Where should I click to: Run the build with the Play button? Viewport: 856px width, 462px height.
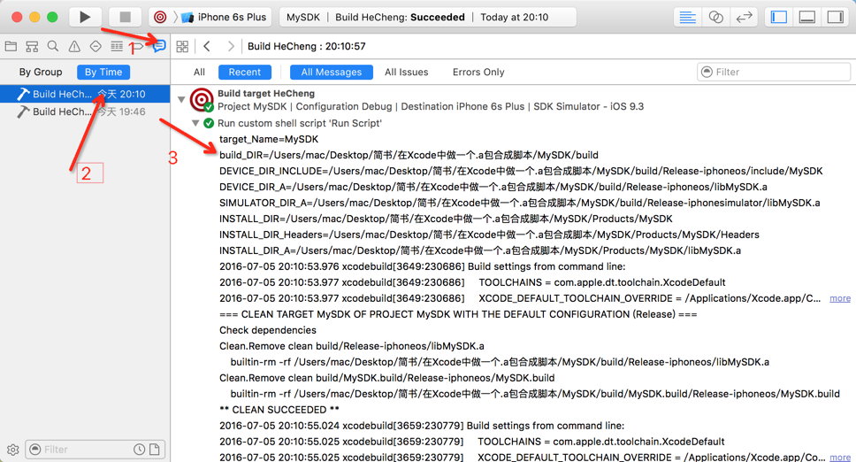[x=85, y=17]
